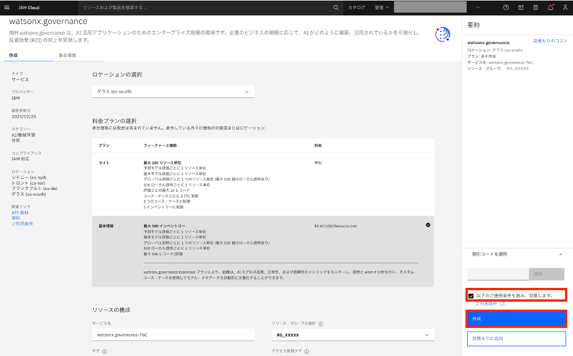The height and width of the screenshot is (356, 573).
Task: Open the notifications bell
Action: tap(550, 7)
